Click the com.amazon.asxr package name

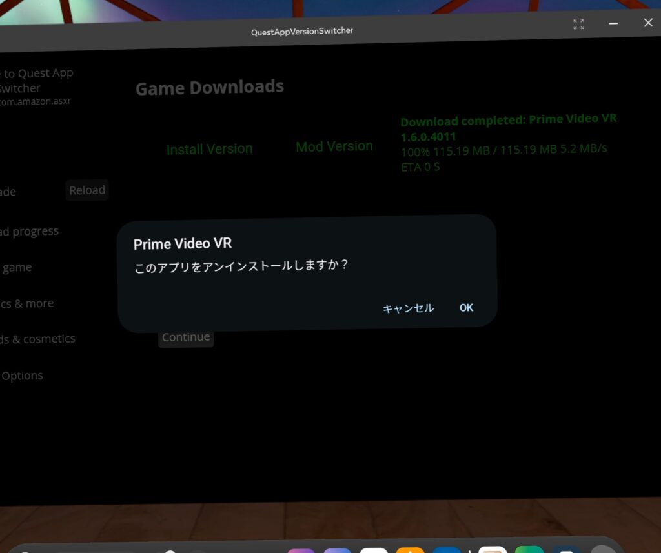(x=36, y=101)
